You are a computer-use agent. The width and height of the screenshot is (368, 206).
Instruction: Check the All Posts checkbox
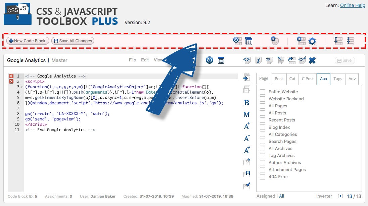coord(263,113)
